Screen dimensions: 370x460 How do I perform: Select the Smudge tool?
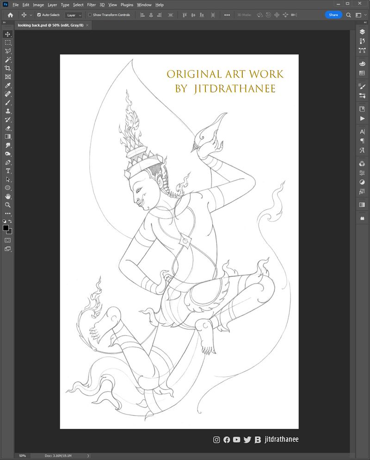click(8, 145)
